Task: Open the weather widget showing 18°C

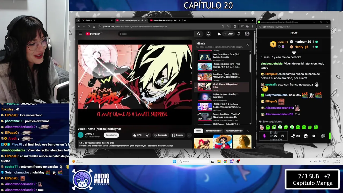Action: [78, 161]
